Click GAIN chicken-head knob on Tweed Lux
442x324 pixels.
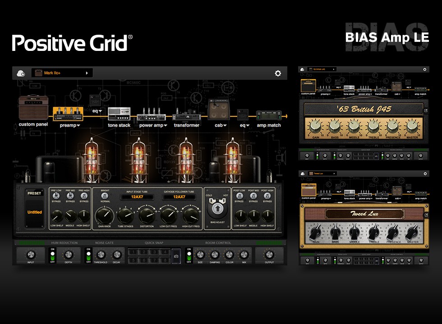click(316, 233)
